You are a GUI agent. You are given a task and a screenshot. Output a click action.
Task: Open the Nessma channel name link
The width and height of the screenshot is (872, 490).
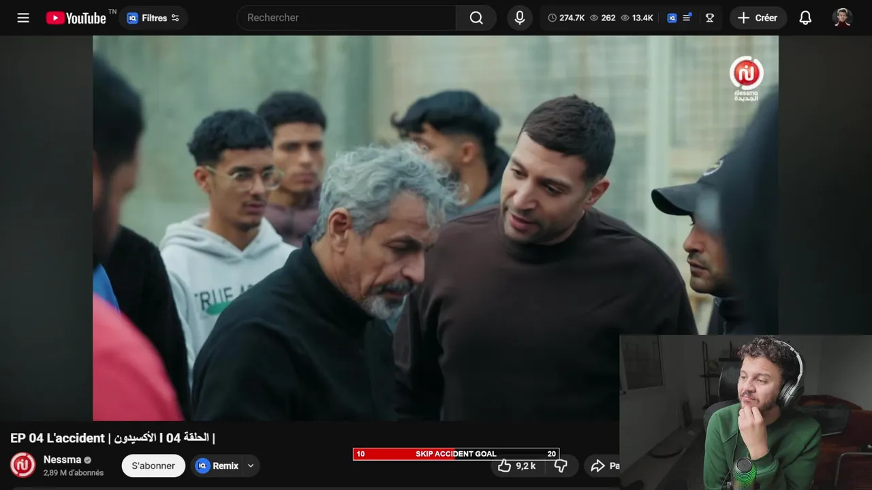click(62, 459)
